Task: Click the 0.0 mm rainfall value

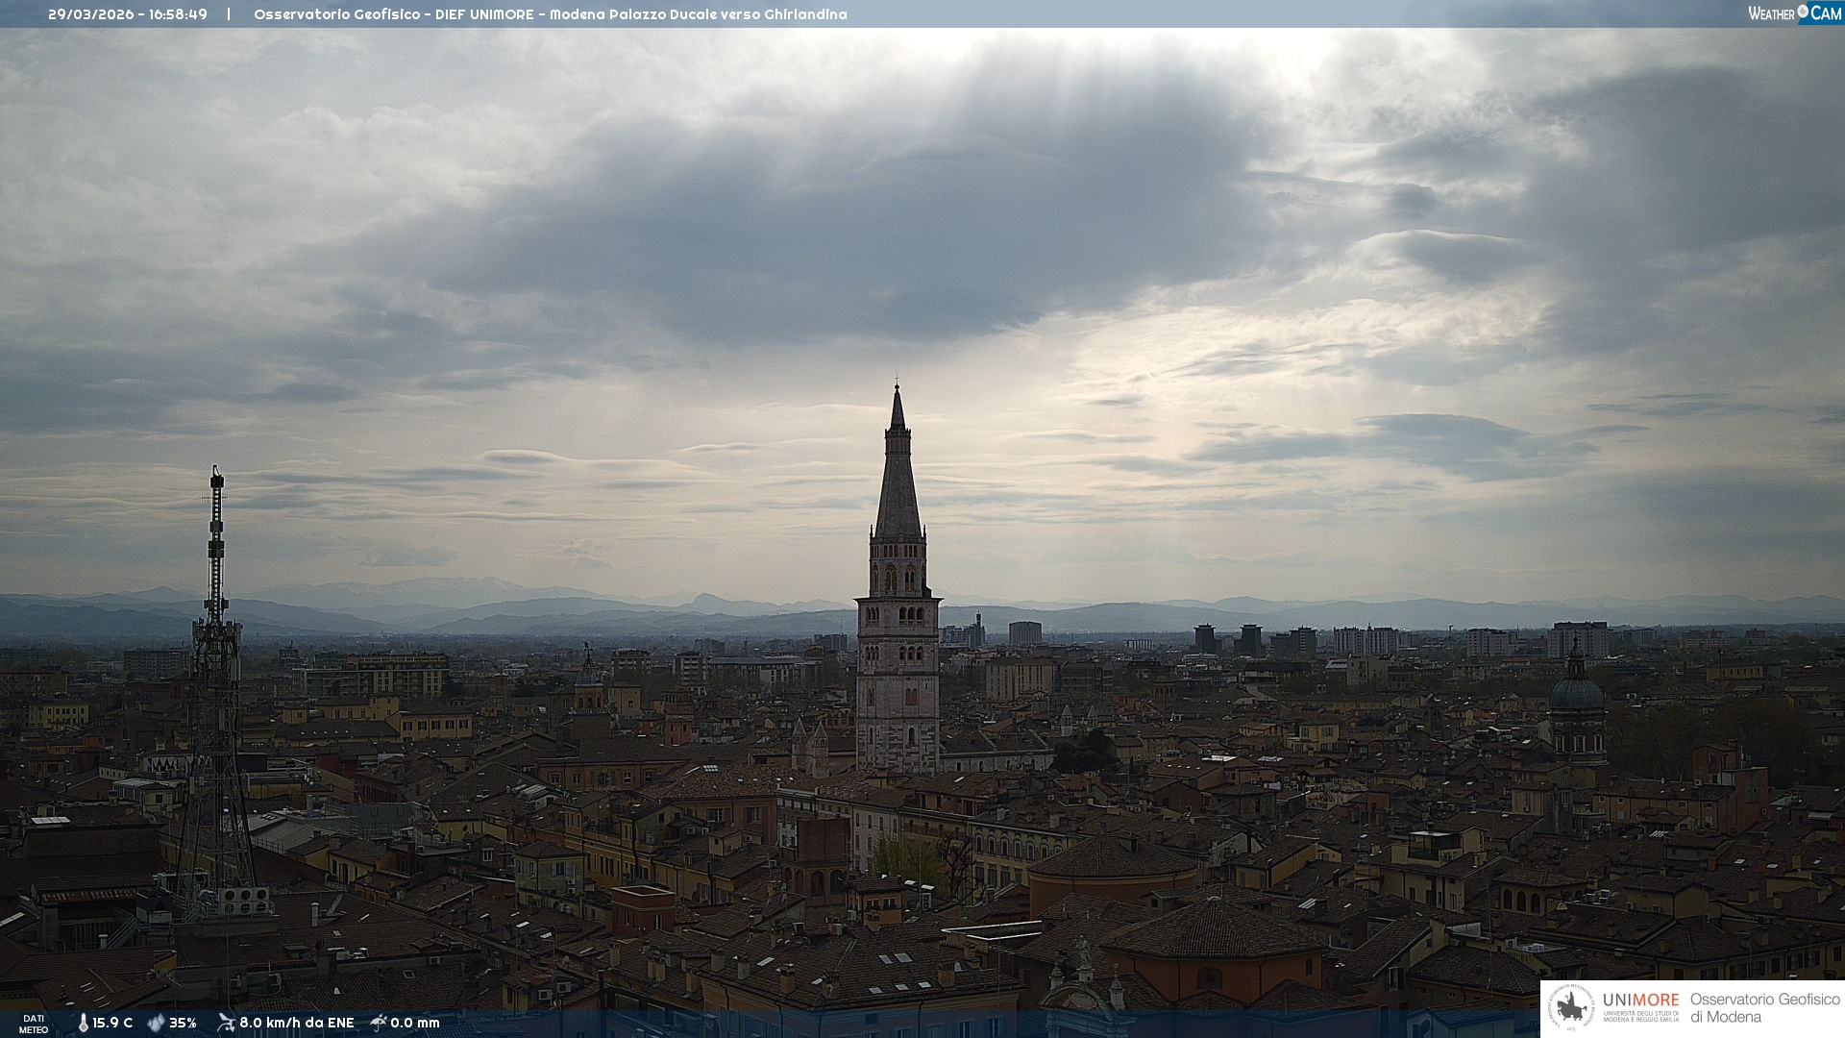Action: coord(415,1023)
